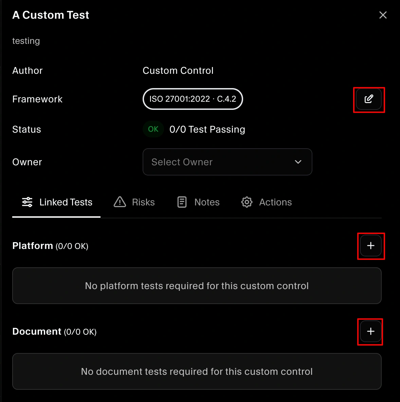The image size is (400, 402).
Task: Click the chevron arrow in the owner selector
Action: (298, 162)
